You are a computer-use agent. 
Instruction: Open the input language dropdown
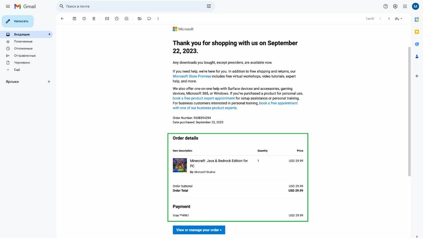[x=399, y=19]
